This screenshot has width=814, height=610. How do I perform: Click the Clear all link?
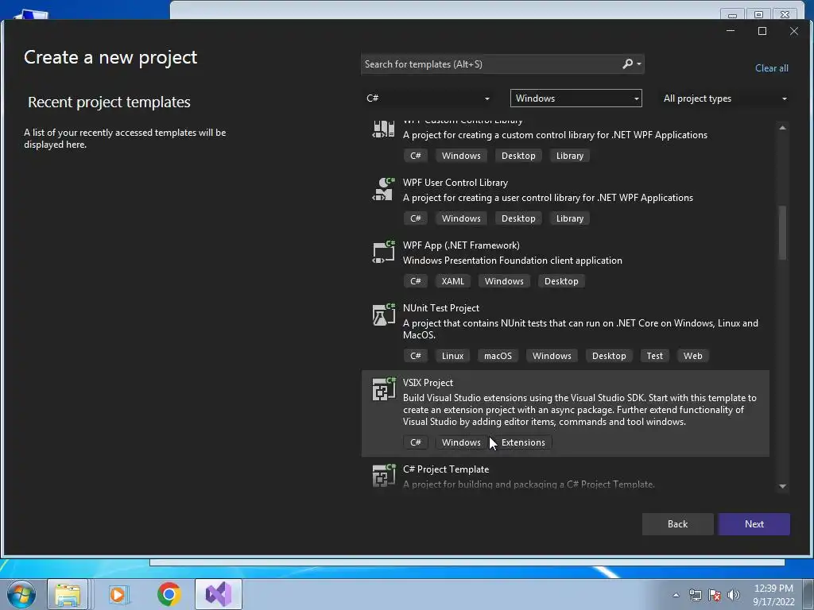click(771, 68)
